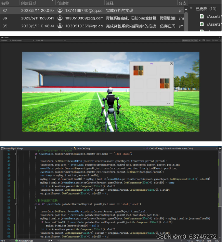
Task: Click the avatar icon in changeset 35 row
Action: (x=60, y=26)
